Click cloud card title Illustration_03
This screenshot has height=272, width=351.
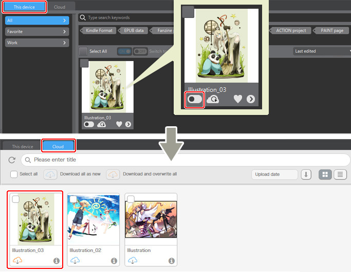point(28,250)
